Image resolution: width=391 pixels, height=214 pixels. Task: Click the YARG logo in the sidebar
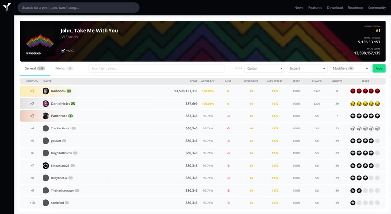(7, 7)
